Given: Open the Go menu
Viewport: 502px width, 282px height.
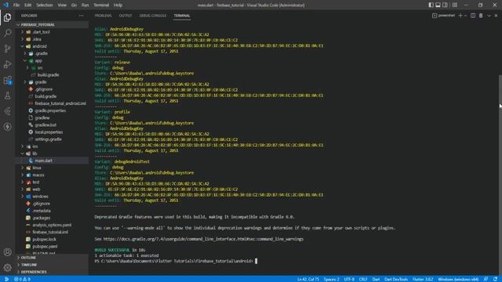Looking at the screenshot, I should (74, 5).
